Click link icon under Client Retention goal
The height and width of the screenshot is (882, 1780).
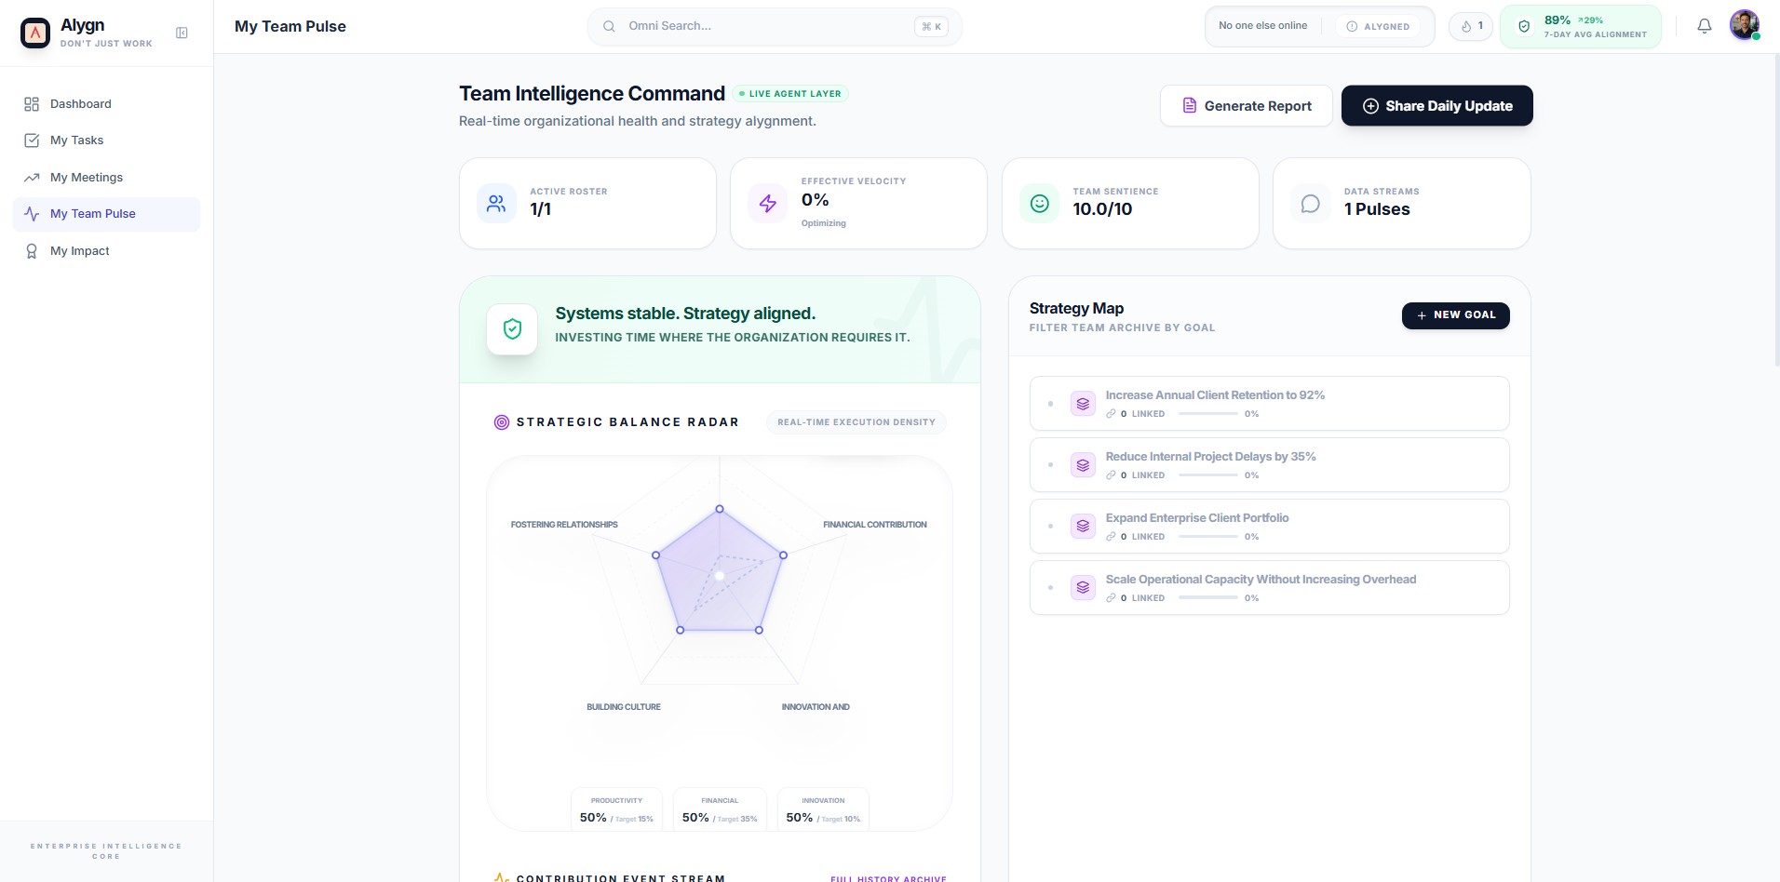click(1111, 414)
